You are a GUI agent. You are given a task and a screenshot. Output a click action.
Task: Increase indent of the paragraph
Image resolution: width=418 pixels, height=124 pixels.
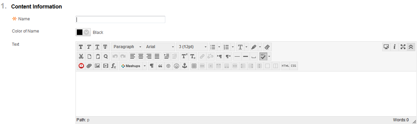(x=166, y=56)
